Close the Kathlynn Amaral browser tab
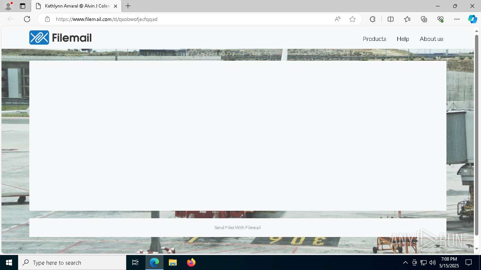Viewport: 481px width, 270px height. click(x=115, y=6)
